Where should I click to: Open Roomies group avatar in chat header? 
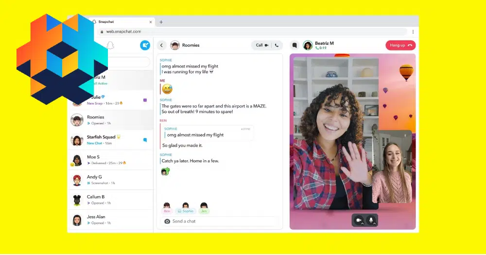coord(175,45)
